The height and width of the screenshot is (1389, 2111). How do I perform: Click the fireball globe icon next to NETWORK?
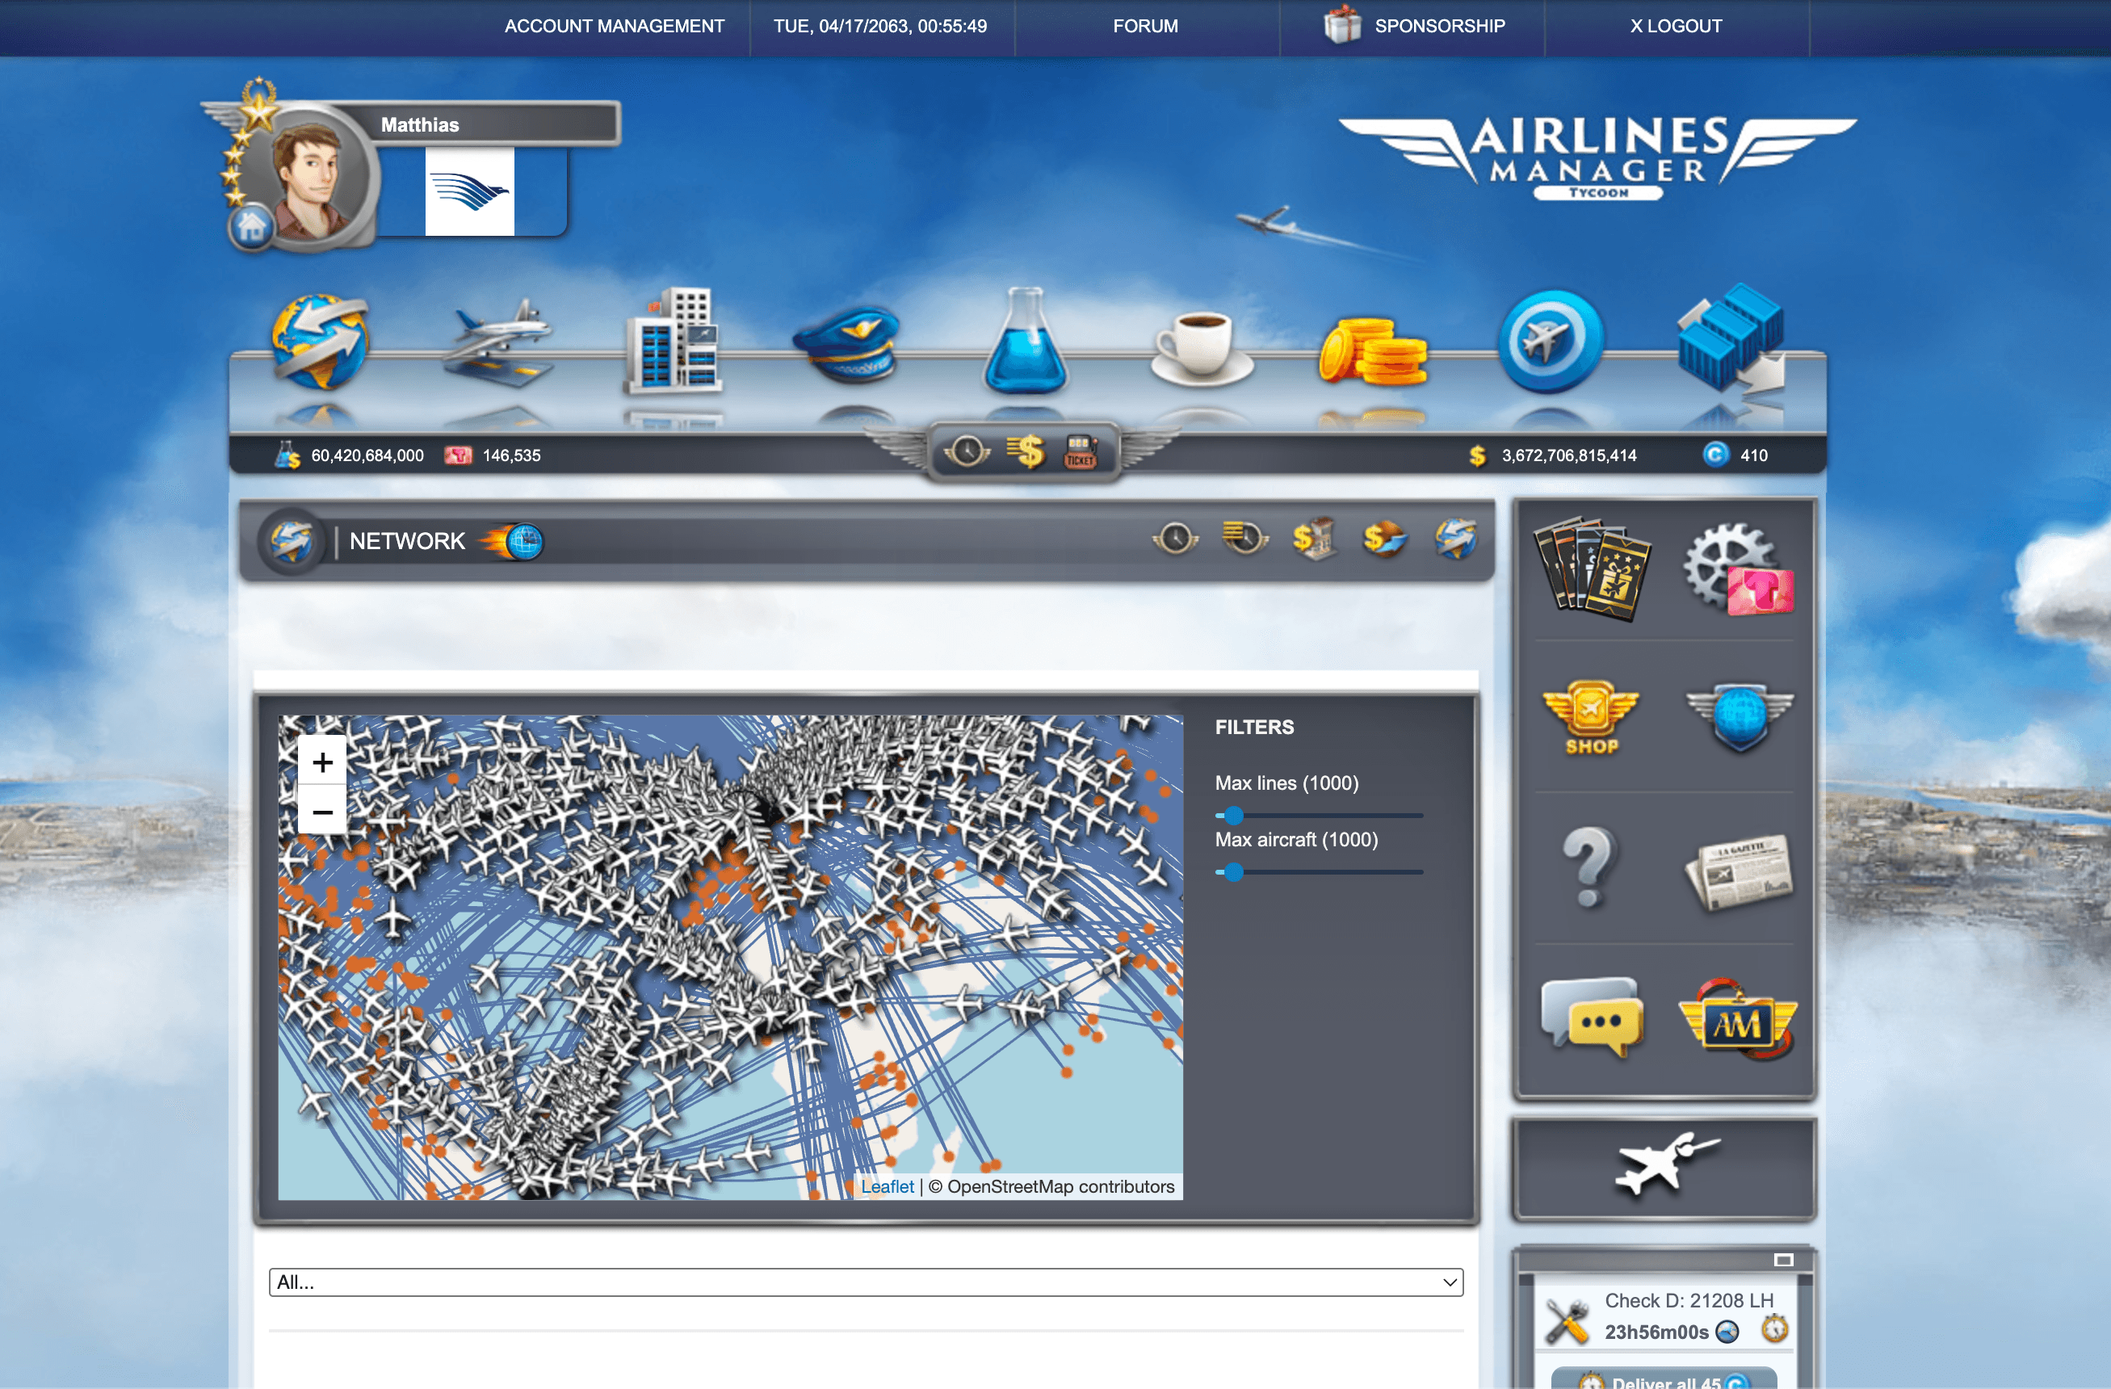[x=514, y=541]
